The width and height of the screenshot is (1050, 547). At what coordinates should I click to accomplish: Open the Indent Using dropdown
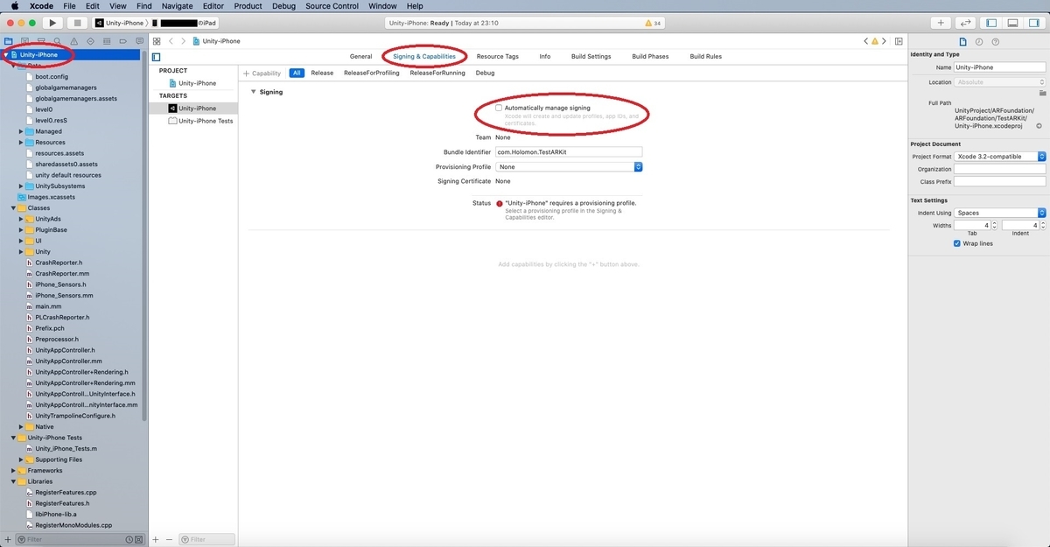pos(1000,213)
